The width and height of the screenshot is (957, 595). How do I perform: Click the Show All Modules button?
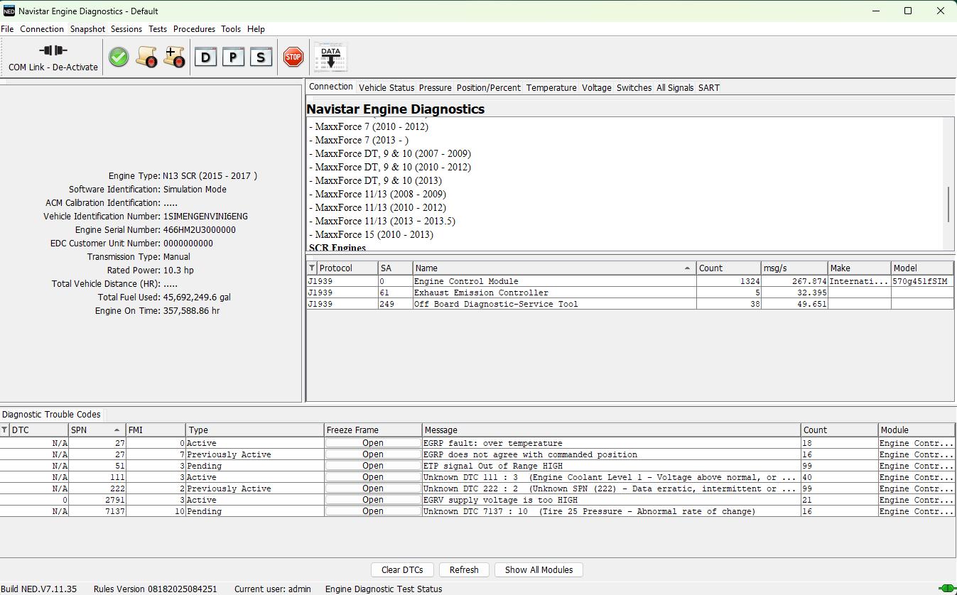pyautogui.click(x=538, y=569)
